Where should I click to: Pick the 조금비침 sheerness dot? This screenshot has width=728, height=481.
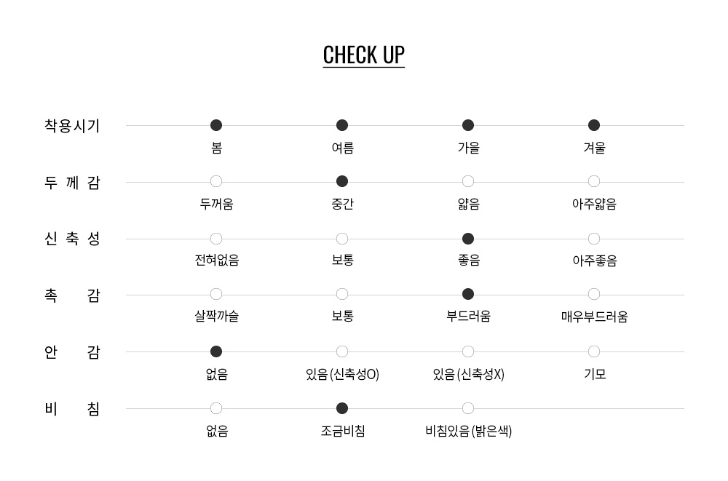[342, 408]
